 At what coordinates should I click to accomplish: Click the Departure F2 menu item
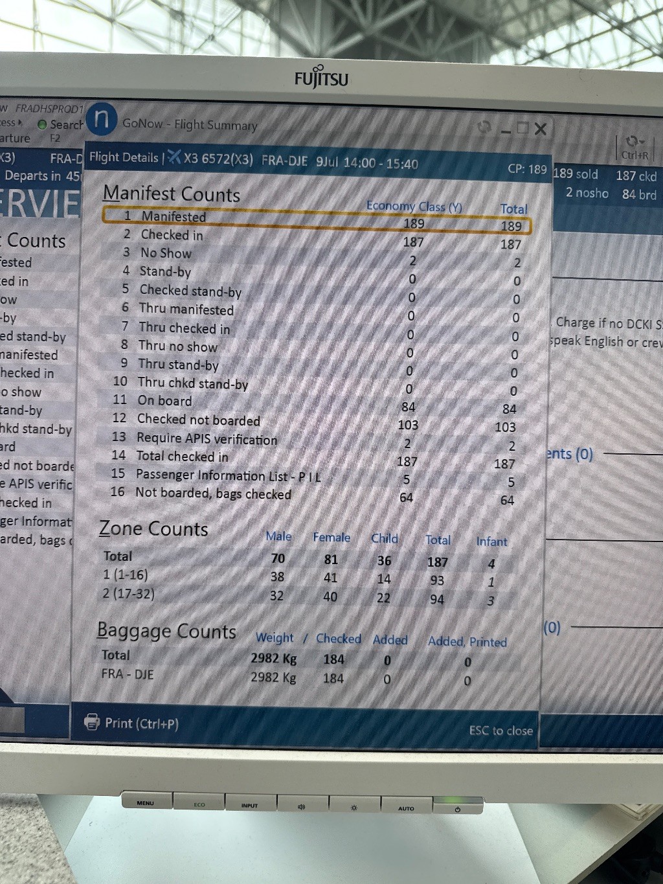coord(26,139)
